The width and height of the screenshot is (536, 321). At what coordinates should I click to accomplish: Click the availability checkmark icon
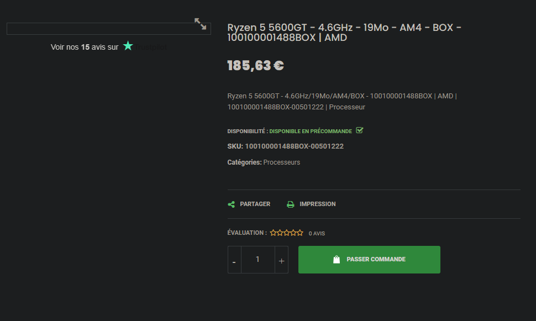[359, 130]
